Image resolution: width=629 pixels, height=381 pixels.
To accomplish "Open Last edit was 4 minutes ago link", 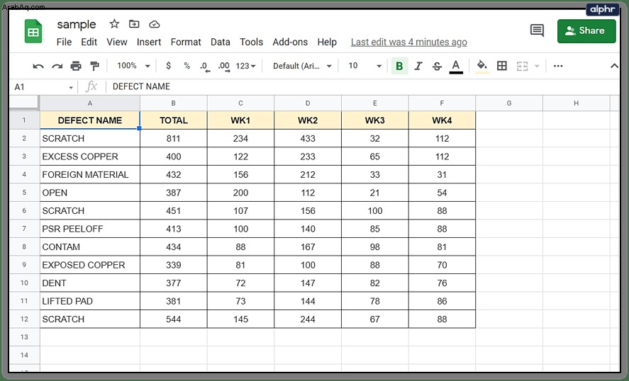I will [x=408, y=42].
